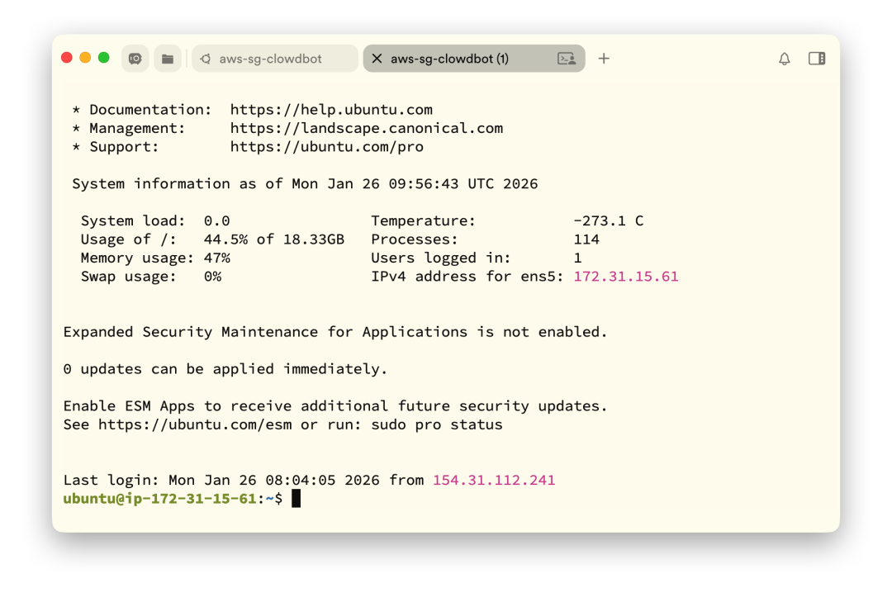Open the https://help.ubuntu.com link
Viewport: 892px width, 602px height.
click(x=331, y=109)
